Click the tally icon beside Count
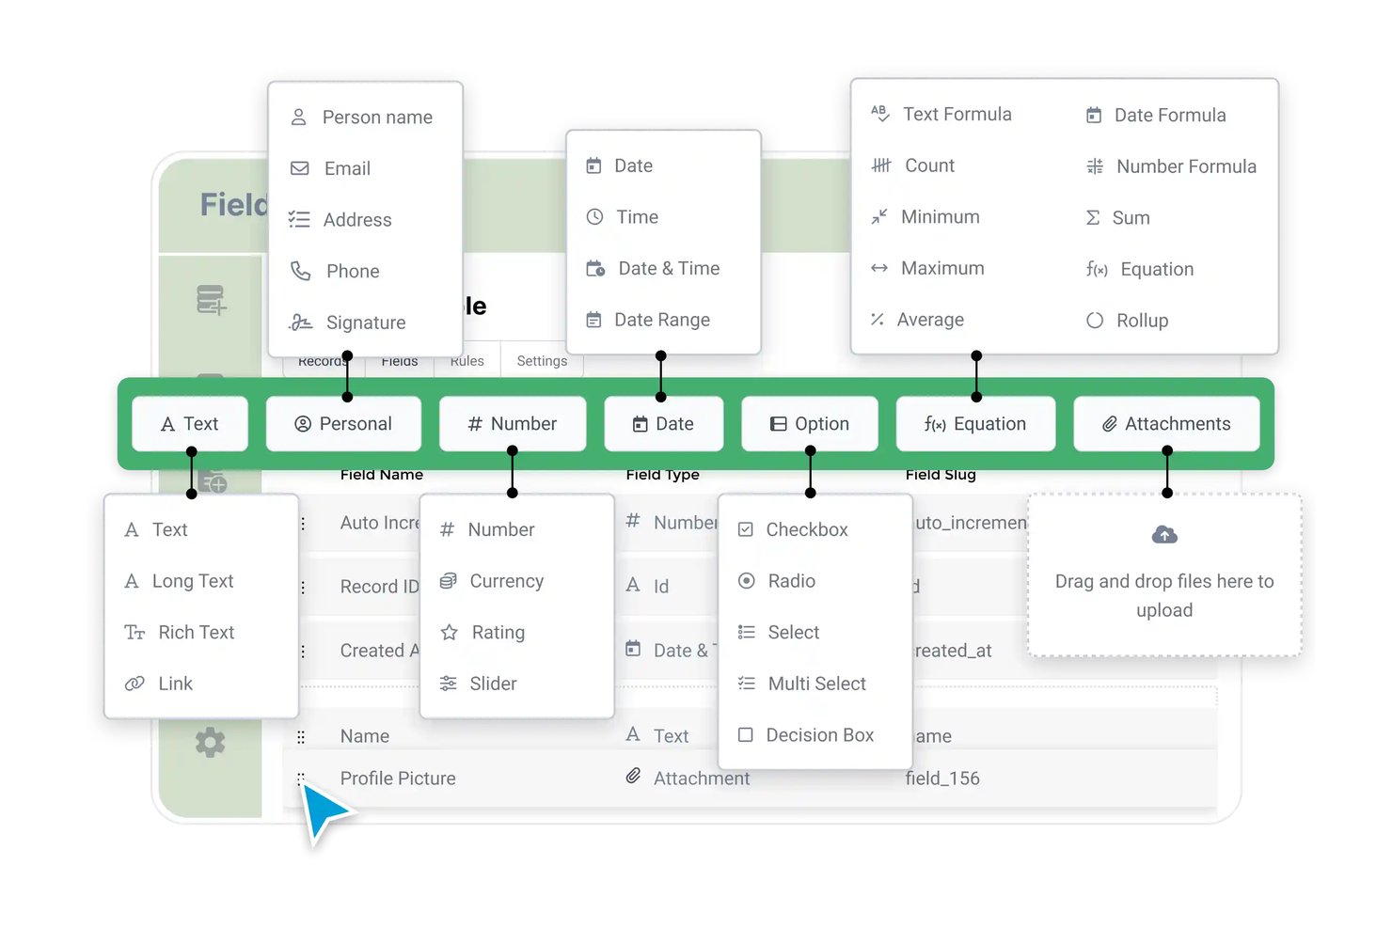1392x928 pixels. (881, 165)
